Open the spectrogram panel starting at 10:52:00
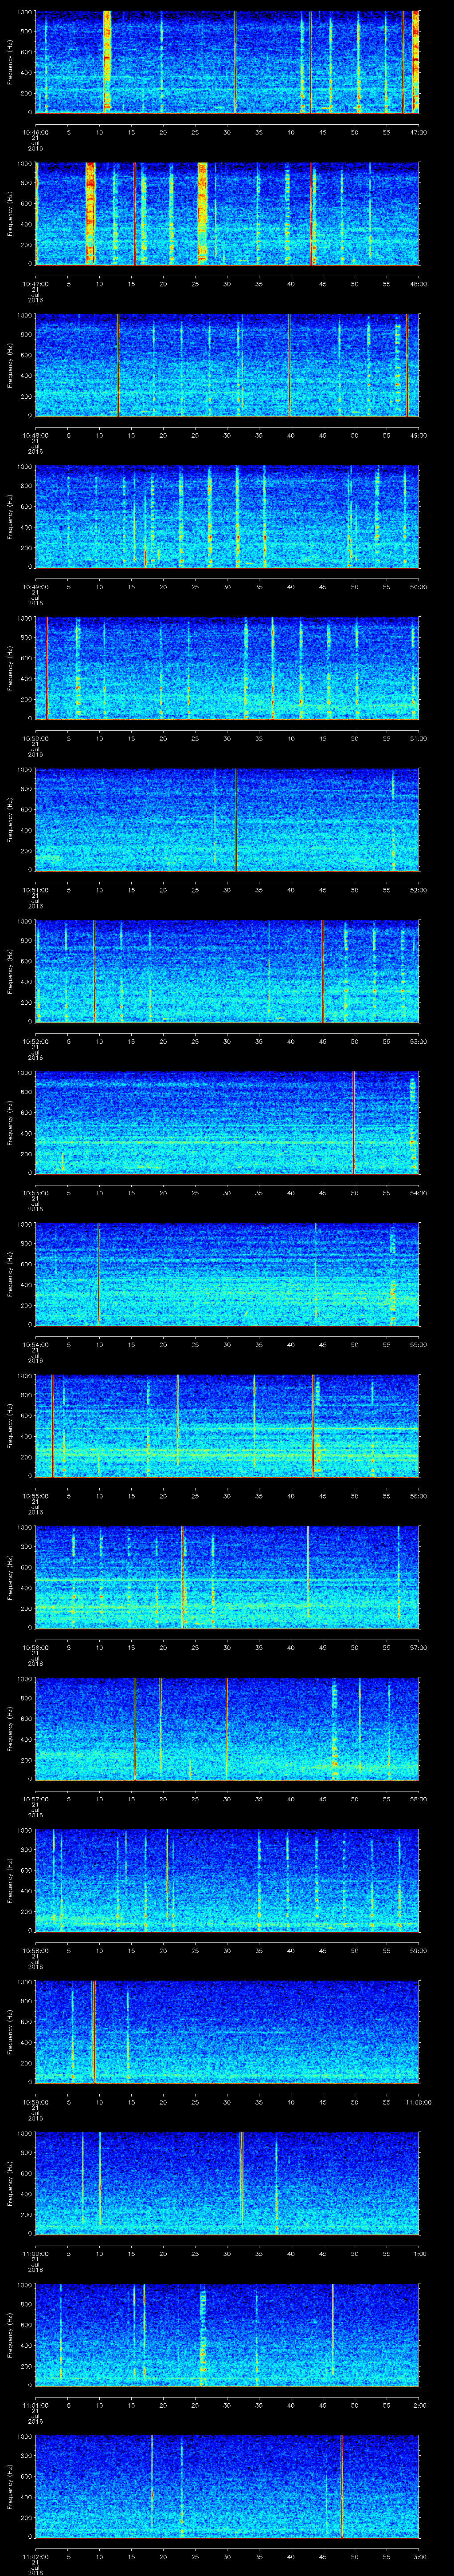The image size is (454, 2576). 227,972
